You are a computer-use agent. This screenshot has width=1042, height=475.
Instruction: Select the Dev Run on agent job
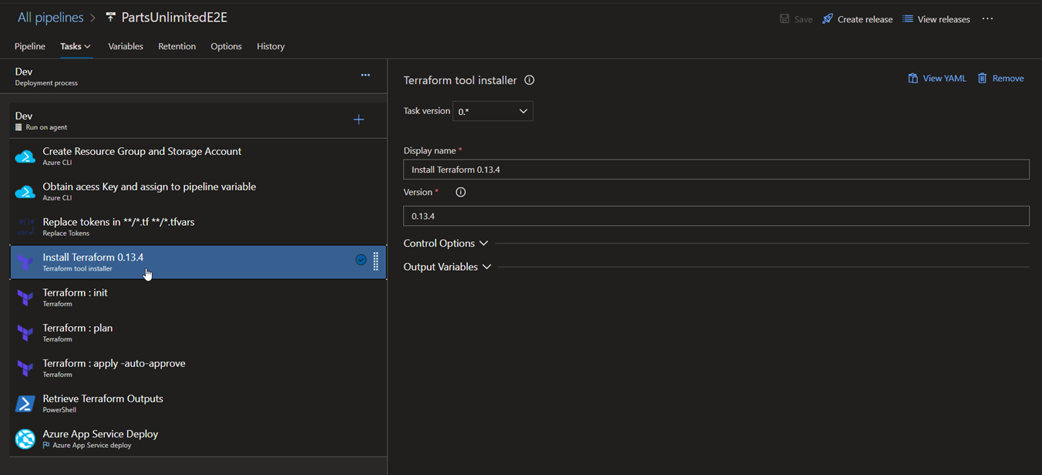tap(198, 120)
